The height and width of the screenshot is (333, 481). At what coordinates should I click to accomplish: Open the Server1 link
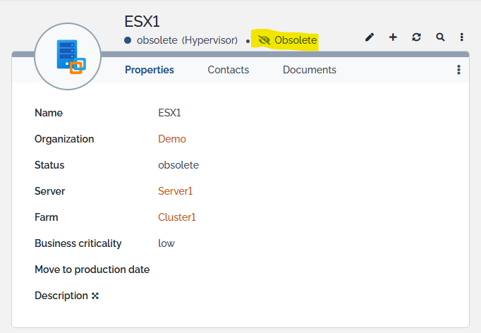pyautogui.click(x=175, y=191)
